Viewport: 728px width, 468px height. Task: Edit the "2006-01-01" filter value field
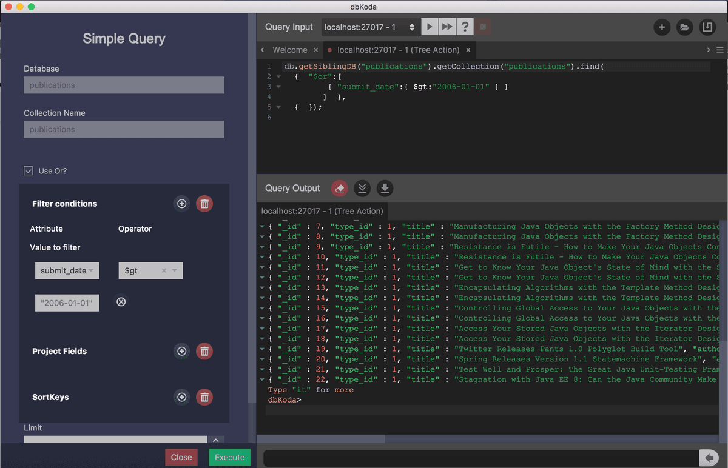(67, 303)
